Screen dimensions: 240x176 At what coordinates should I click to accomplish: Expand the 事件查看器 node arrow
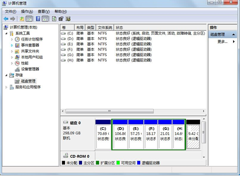(12, 45)
